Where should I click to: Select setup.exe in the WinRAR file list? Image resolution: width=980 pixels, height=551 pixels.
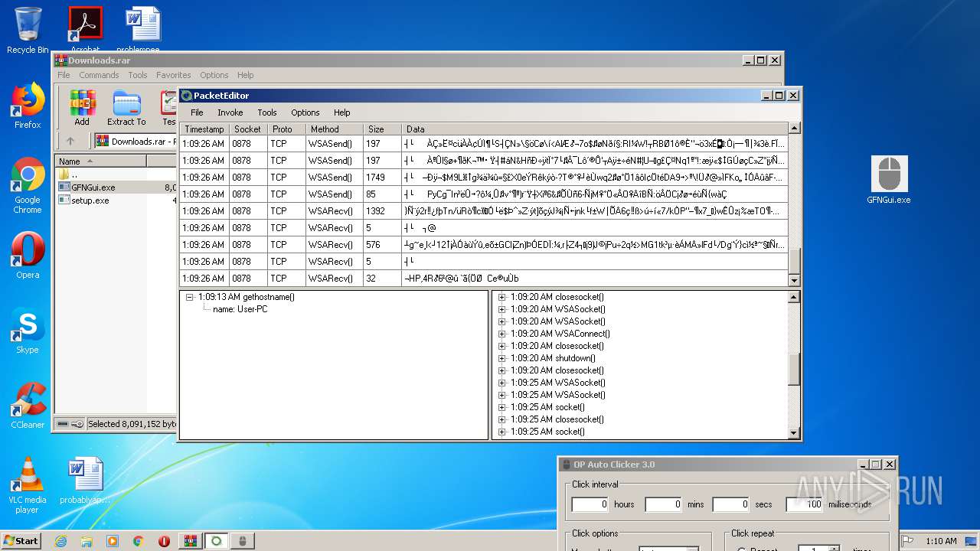pos(117,201)
